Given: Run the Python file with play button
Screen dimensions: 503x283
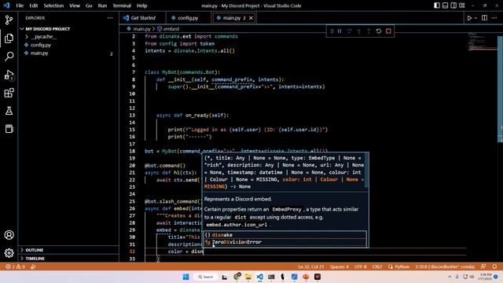Looking at the screenshot, I should (x=469, y=18).
